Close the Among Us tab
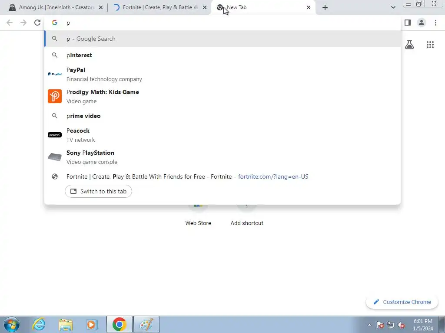The width and height of the screenshot is (445, 333). (x=101, y=7)
